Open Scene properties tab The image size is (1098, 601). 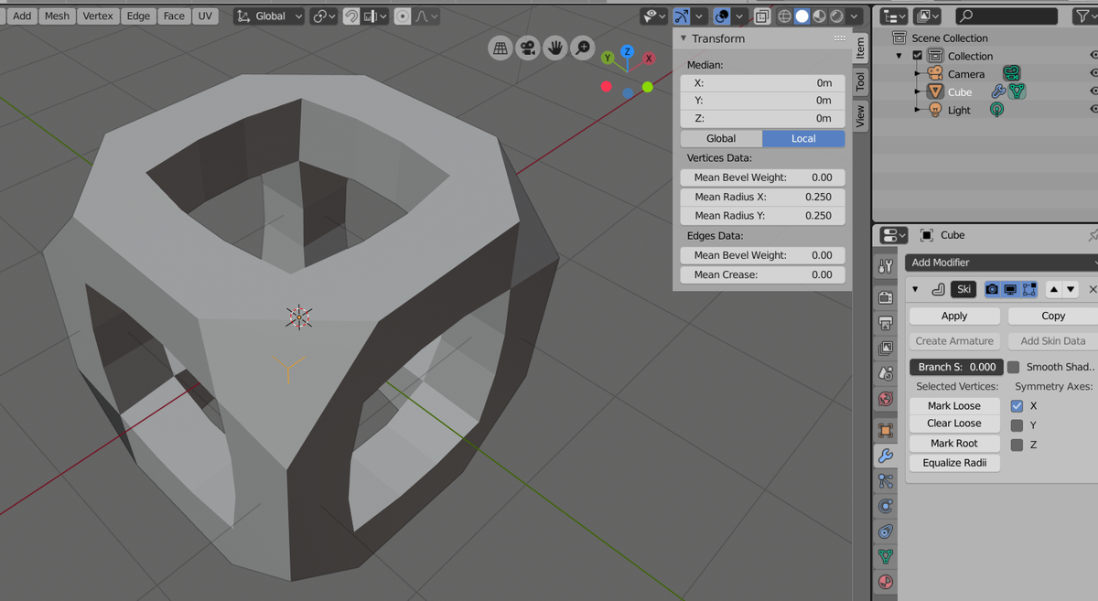coord(886,373)
